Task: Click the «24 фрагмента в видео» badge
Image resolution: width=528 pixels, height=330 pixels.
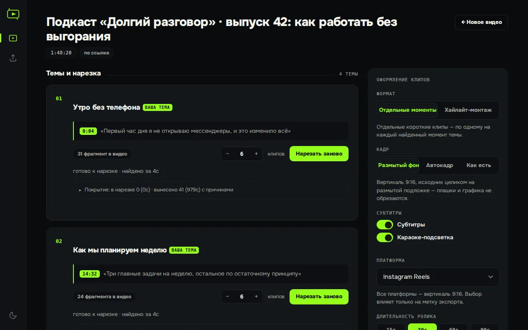Action: pyautogui.click(x=104, y=297)
